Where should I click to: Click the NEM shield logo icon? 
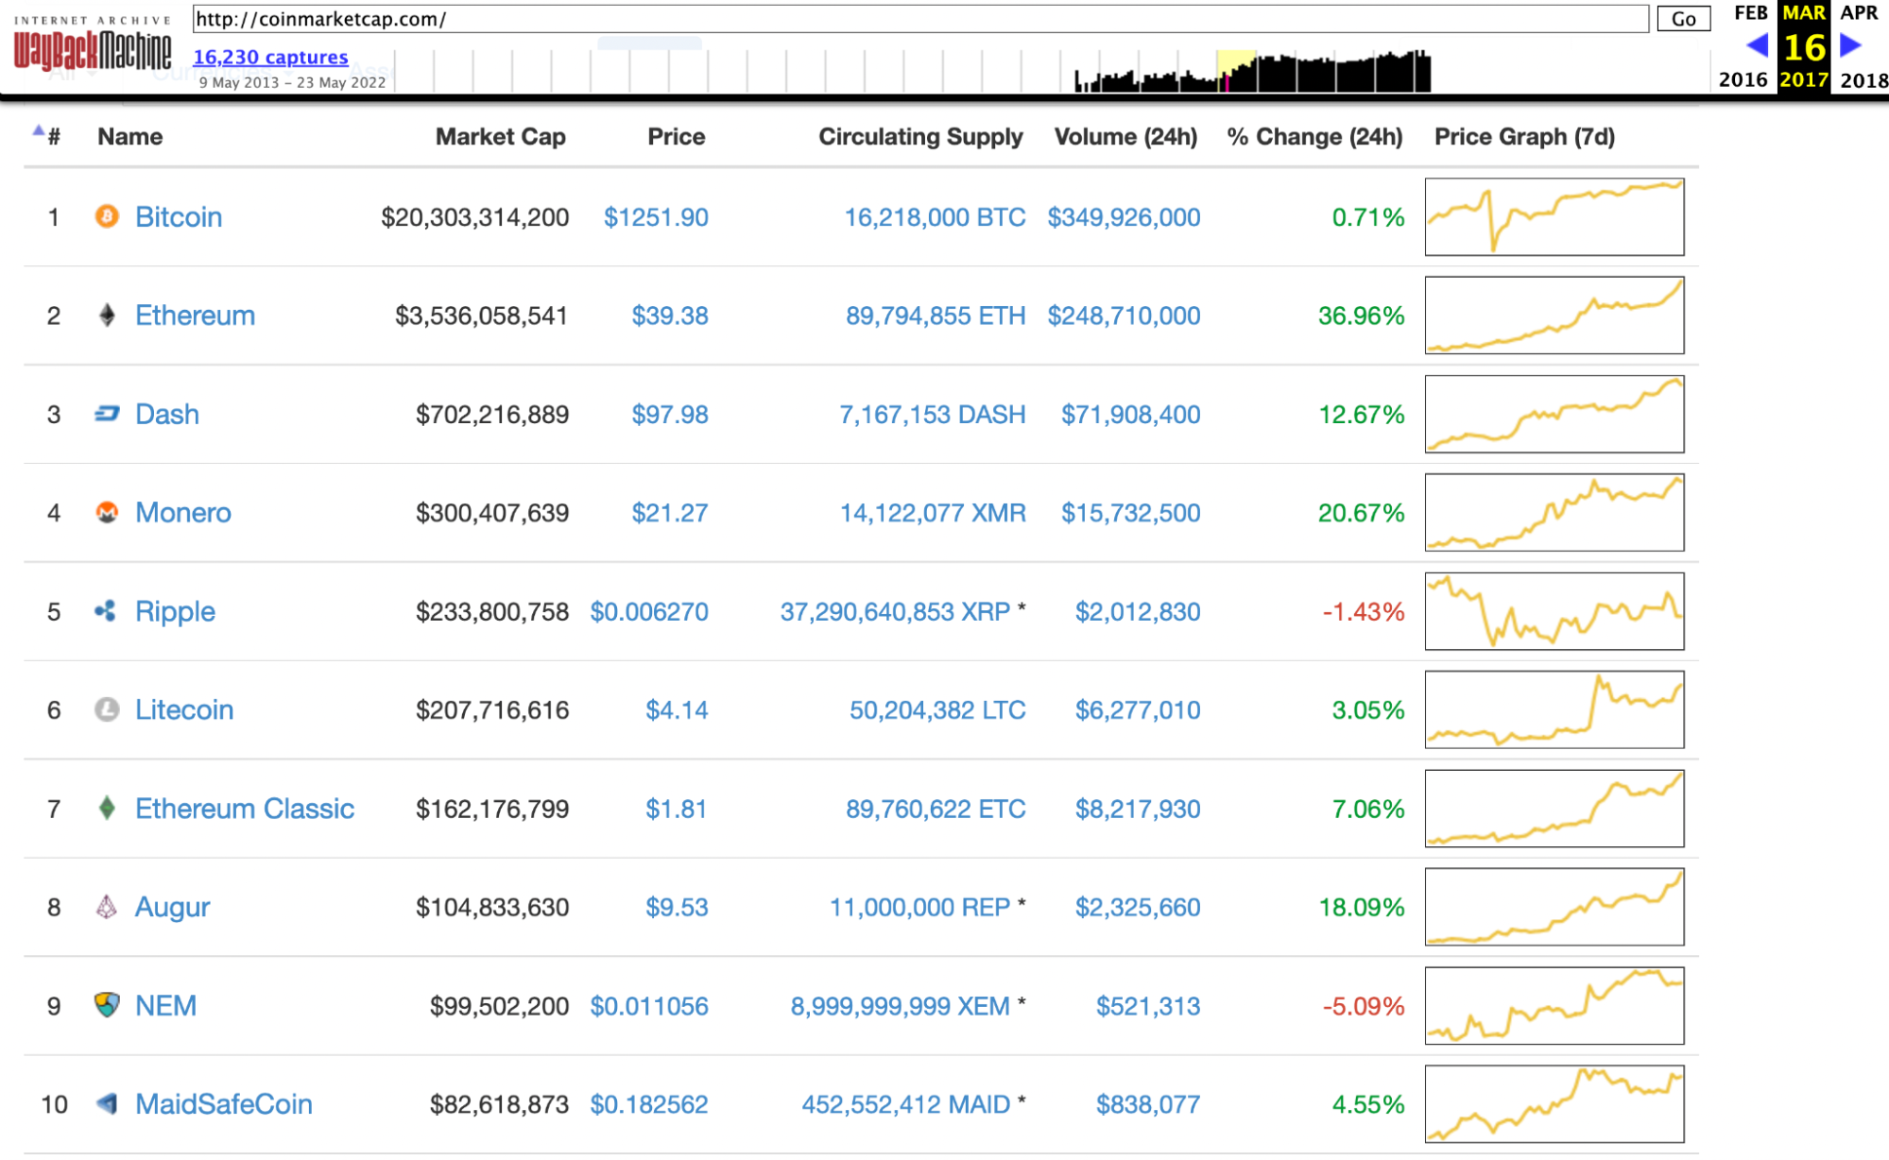tap(107, 1005)
